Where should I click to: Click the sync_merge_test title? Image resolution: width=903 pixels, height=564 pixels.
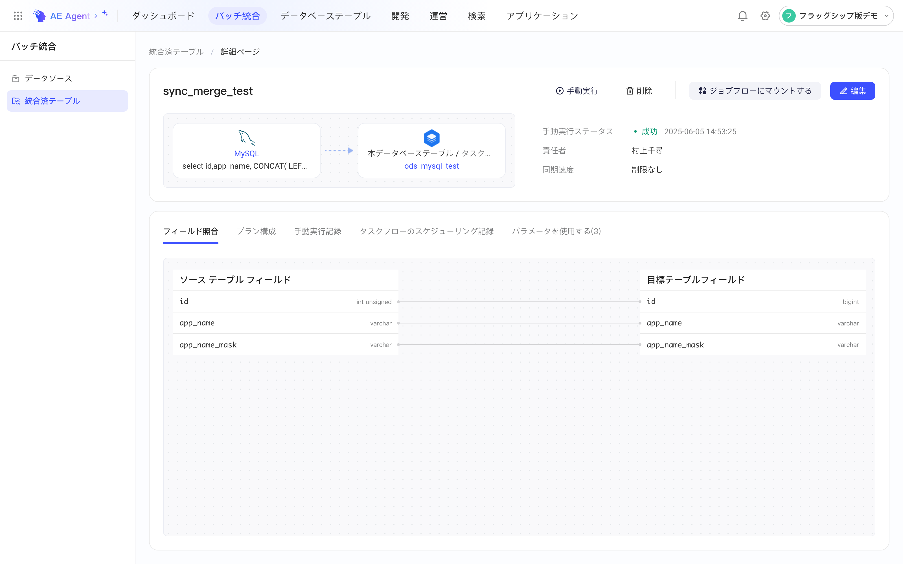pyautogui.click(x=208, y=91)
